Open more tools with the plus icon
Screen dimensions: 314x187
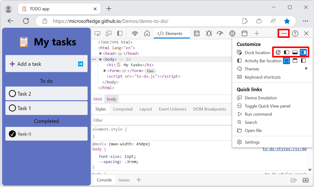[257, 33]
